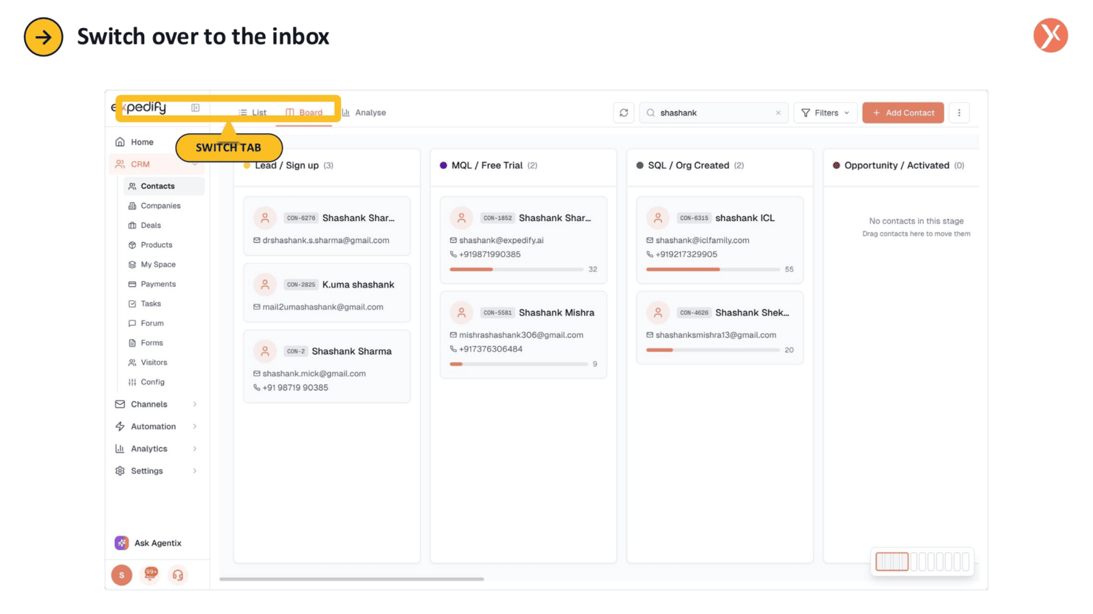Click Opportunity / Activated column header
Viewport: 1093px width, 614px height.
(901, 166)
